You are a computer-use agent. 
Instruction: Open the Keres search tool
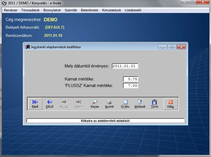(95, 104)
